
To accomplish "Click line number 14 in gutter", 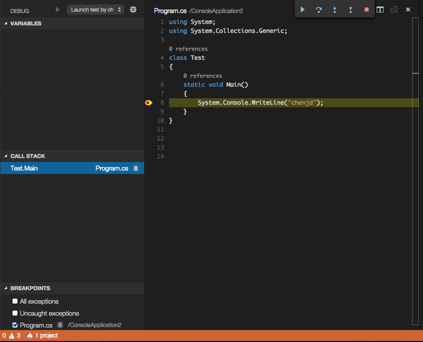I will [x=161, y=157].
